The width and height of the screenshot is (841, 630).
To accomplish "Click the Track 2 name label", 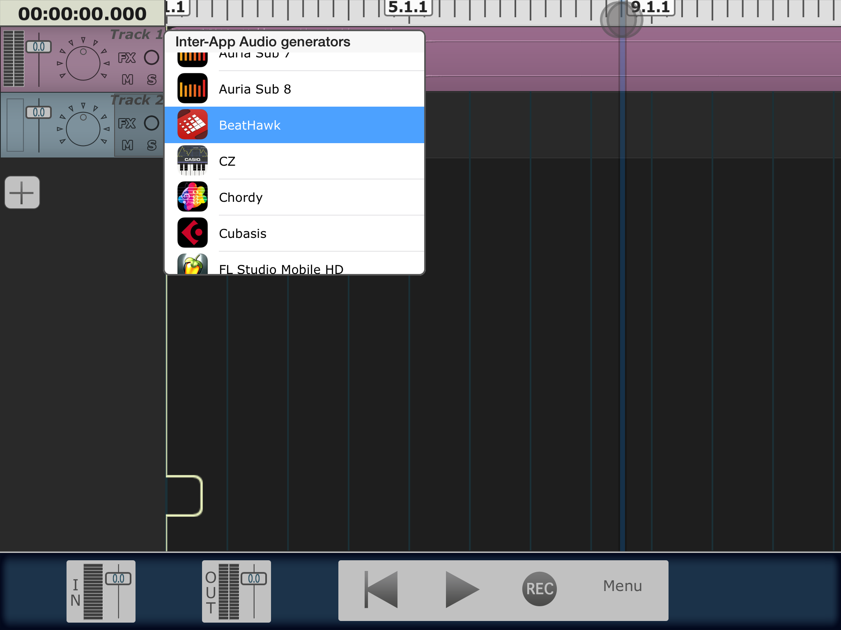I will click(137, 100).
